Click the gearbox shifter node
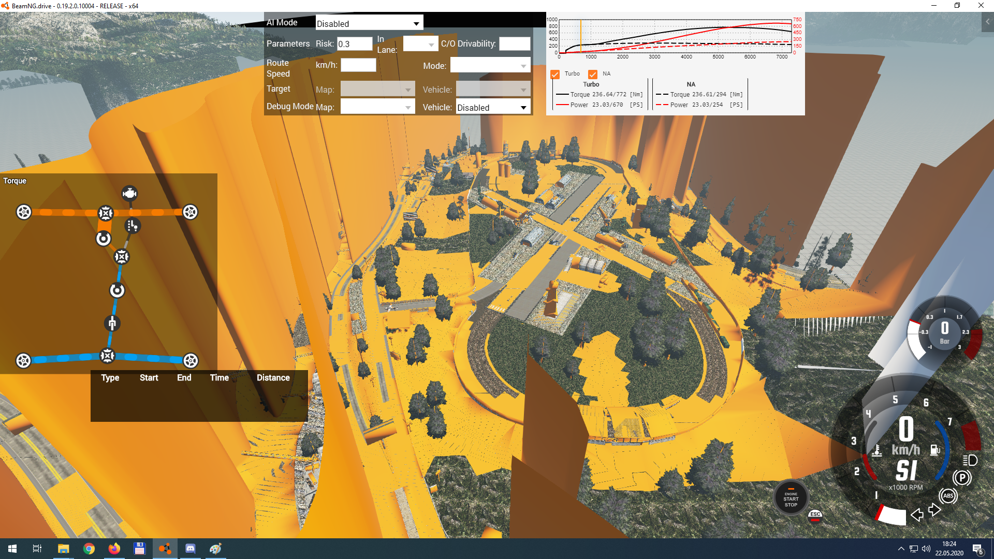Image resolution: width=994 pixels, height=559 pixels. 133,226
